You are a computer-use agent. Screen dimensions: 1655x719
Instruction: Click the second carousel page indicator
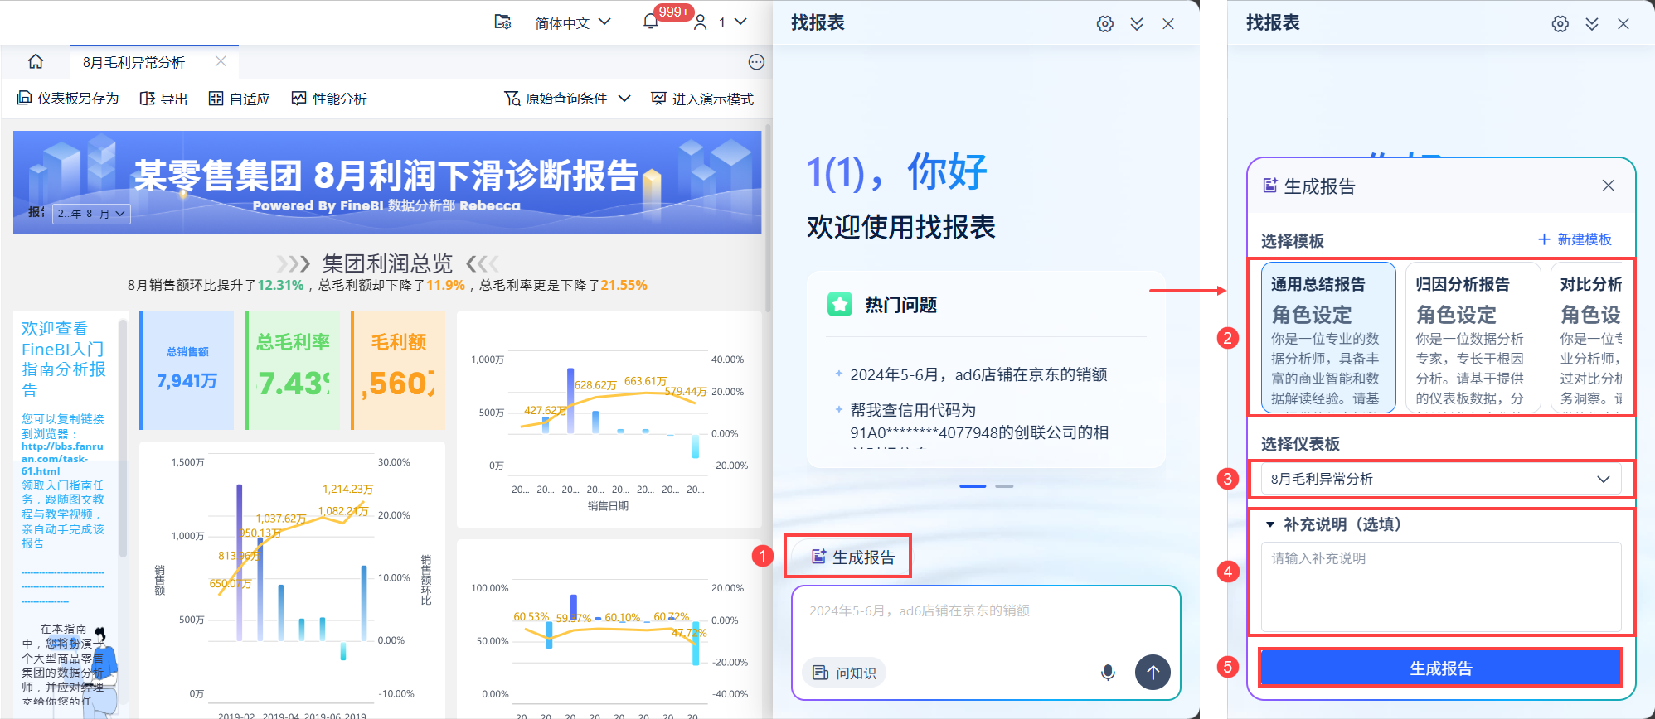[x=1004, y=486]
